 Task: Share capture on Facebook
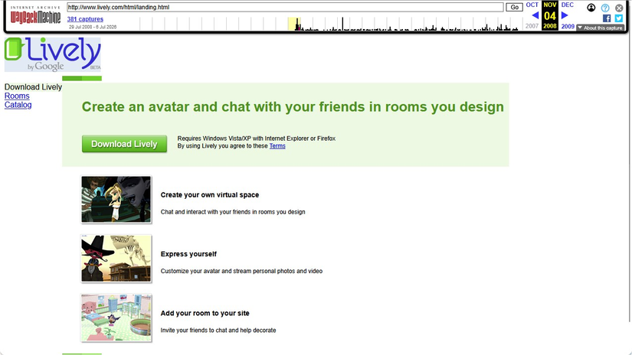tap(607, 18)
